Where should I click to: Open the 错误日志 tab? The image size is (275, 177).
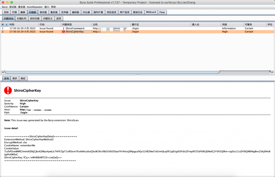click(x=138, y=12)
